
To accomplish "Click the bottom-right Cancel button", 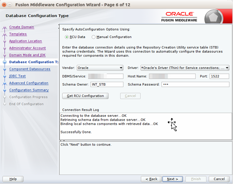I will point(219,179).
